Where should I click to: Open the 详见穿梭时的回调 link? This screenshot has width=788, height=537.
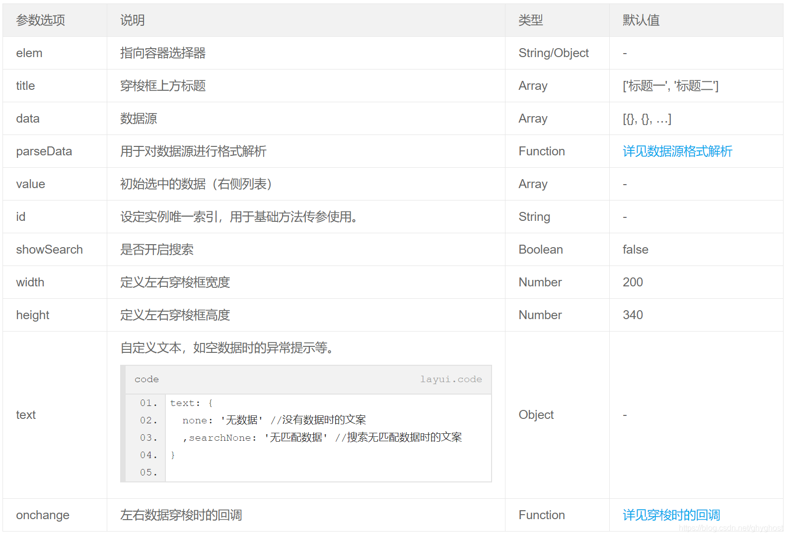[x=671, y=515]
